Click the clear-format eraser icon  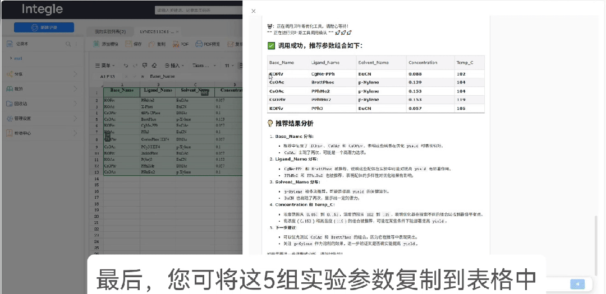click(x=154, y=66)
